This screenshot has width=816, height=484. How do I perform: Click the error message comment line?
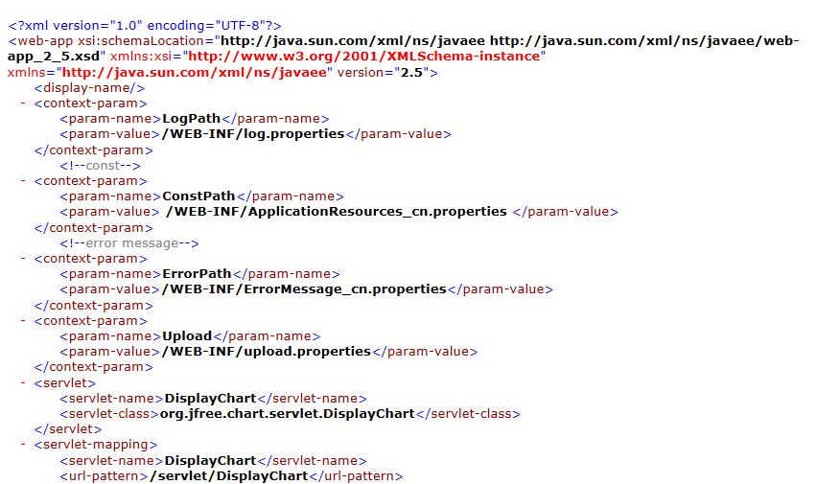(x=129, y=243)
